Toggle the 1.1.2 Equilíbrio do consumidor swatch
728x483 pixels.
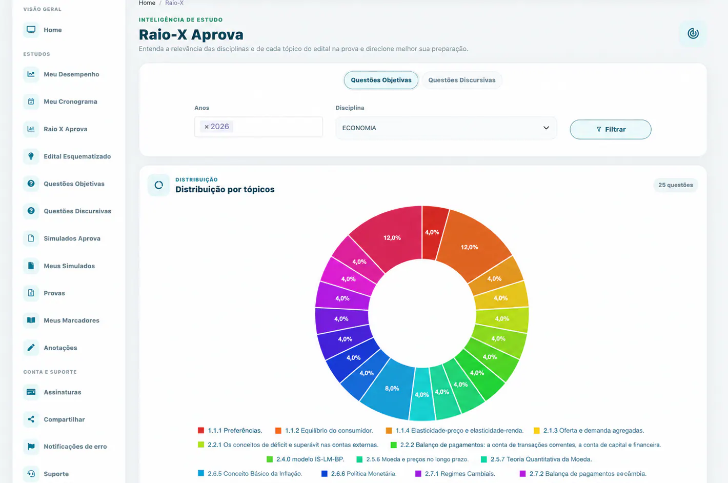278,431
